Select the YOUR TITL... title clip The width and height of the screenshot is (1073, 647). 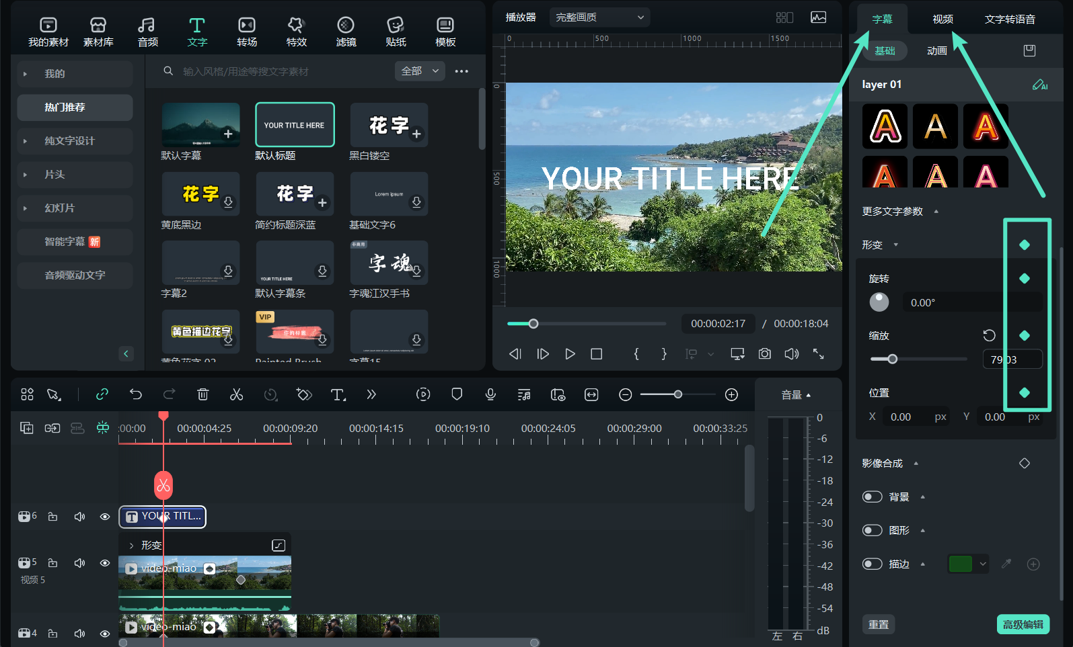pyautogui.click(x=163, y=517)
